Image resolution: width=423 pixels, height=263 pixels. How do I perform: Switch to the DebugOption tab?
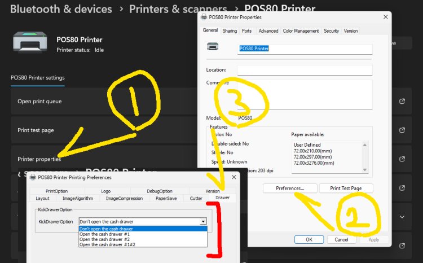tap(160, 191)
